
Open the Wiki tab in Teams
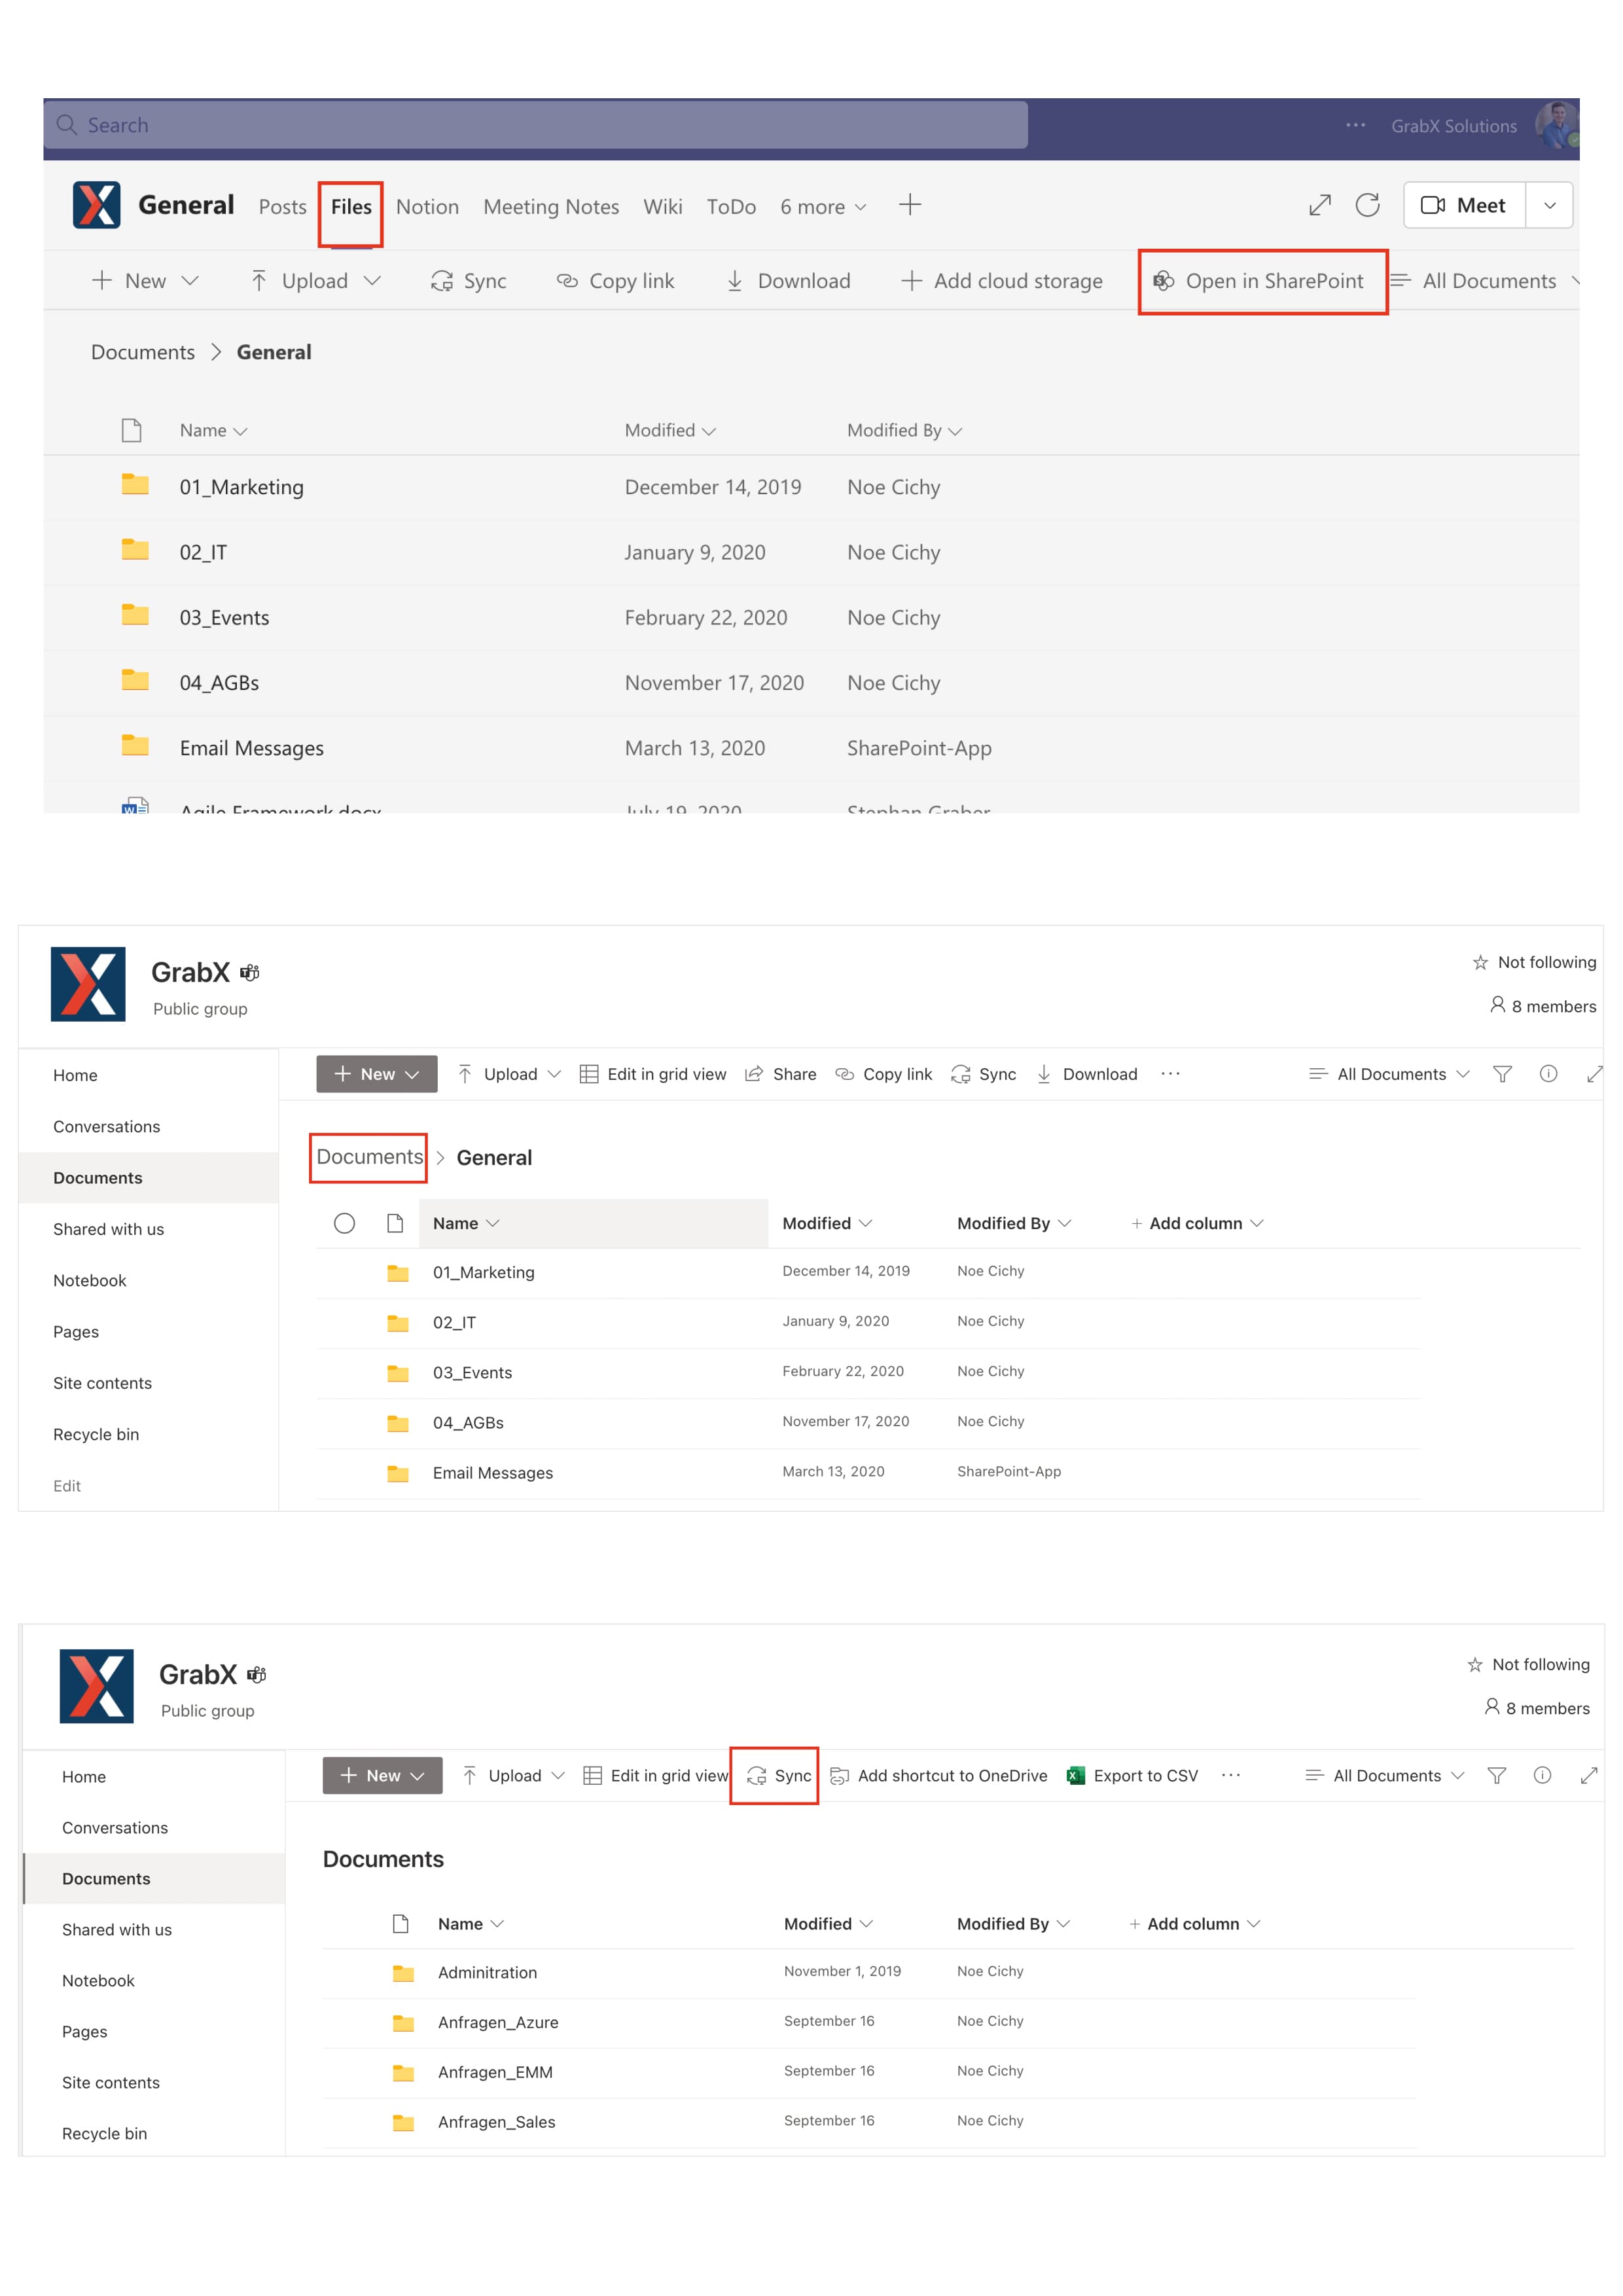pos(662,207)
